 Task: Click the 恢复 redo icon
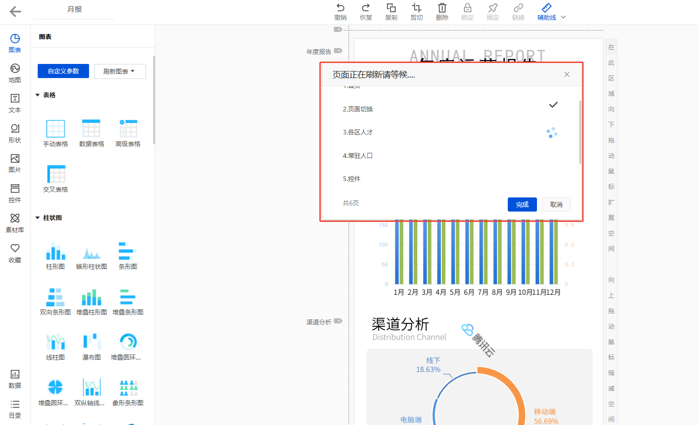tap(366, 8)
